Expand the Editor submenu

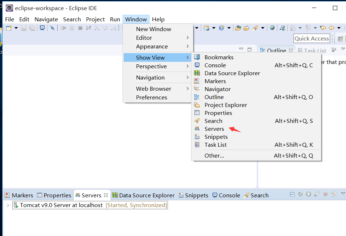pos(158,38)
